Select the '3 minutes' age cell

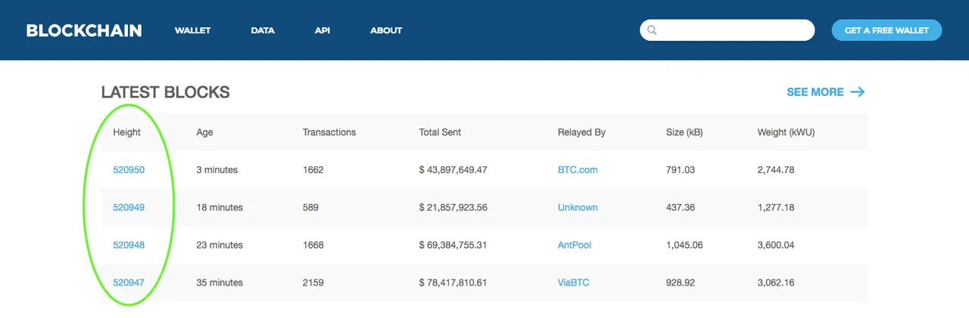(217, 170)
